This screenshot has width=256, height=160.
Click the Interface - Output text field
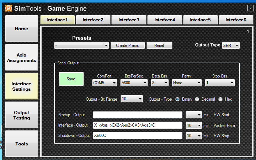click(138, 125)
